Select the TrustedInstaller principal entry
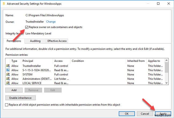This screenshot has width=174, height=118. [32, 66]
